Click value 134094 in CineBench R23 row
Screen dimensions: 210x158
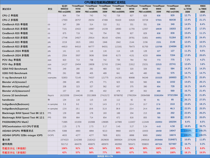(172, 46)
